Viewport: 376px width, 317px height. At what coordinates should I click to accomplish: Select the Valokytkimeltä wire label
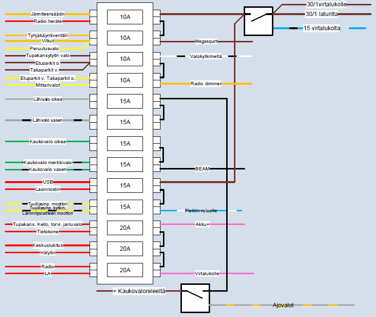pyautogui.click(x=206, y=56)
